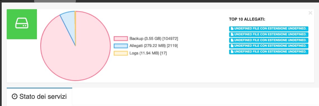Click the TOP 10 ALLEGATI heading
This screenshot has height=106, width=319.
pyautogui.click(x=247, y=19)
